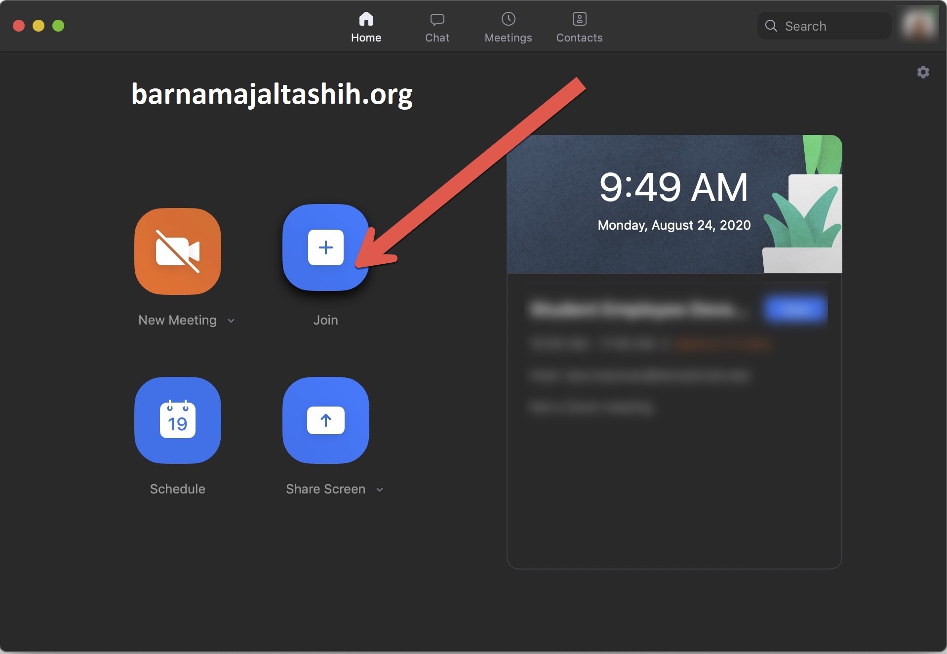This screenshot has width=947, height=654.
Task: Click the Schedule label text
Action: tap(177, 489)
